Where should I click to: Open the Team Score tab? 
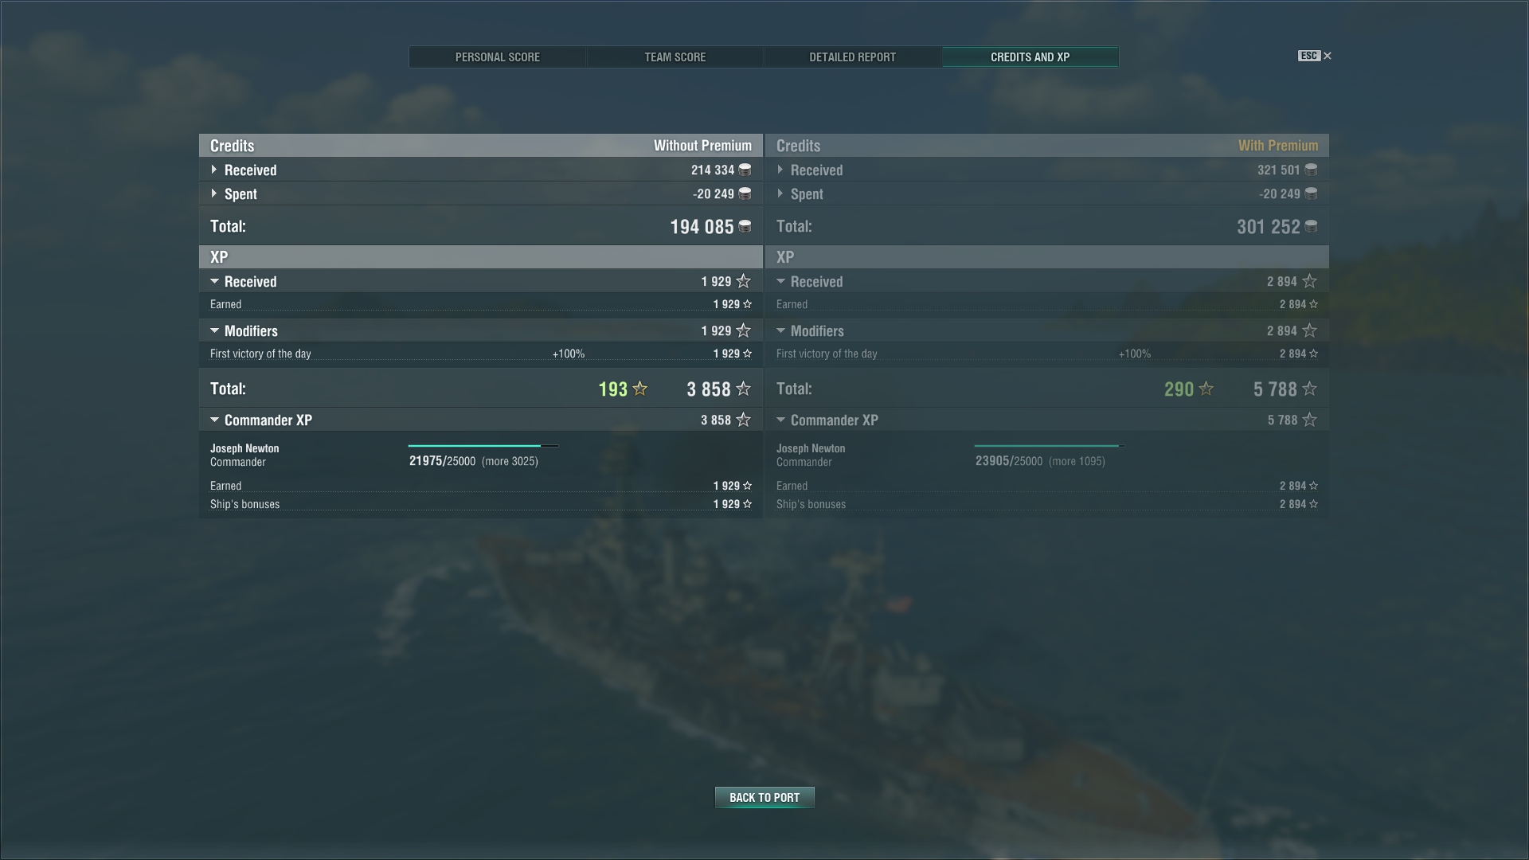pos(675,57)
